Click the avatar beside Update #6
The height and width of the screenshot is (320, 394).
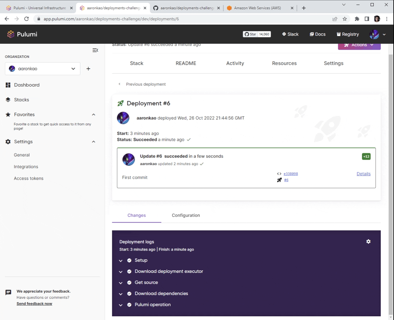(129, 159)
